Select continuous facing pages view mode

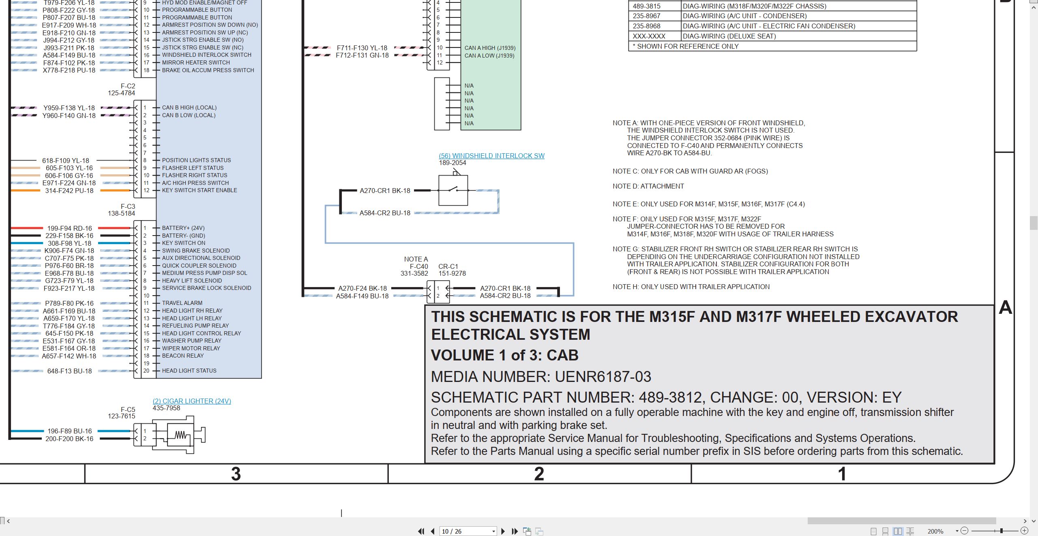tap(910, 531)
